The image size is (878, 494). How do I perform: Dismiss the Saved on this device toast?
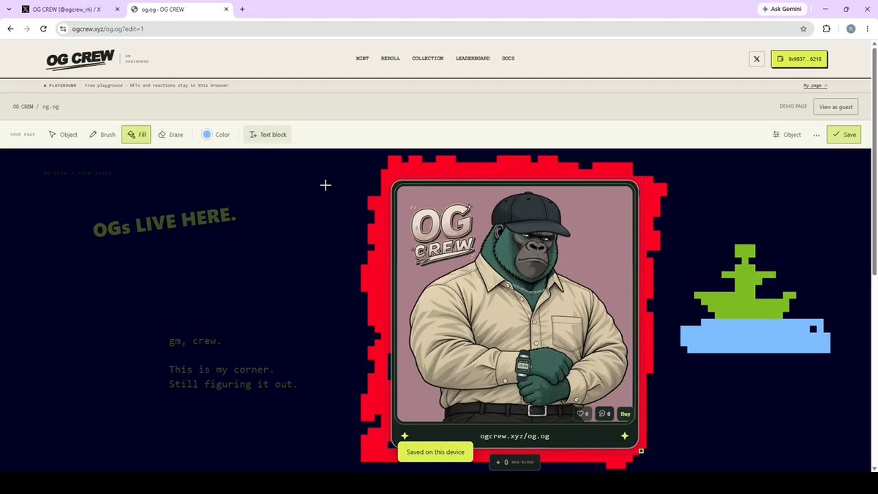click(435, 452)
